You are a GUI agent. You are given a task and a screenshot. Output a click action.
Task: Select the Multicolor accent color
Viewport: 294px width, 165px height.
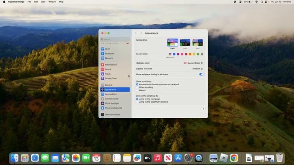[x=170, y=54]
